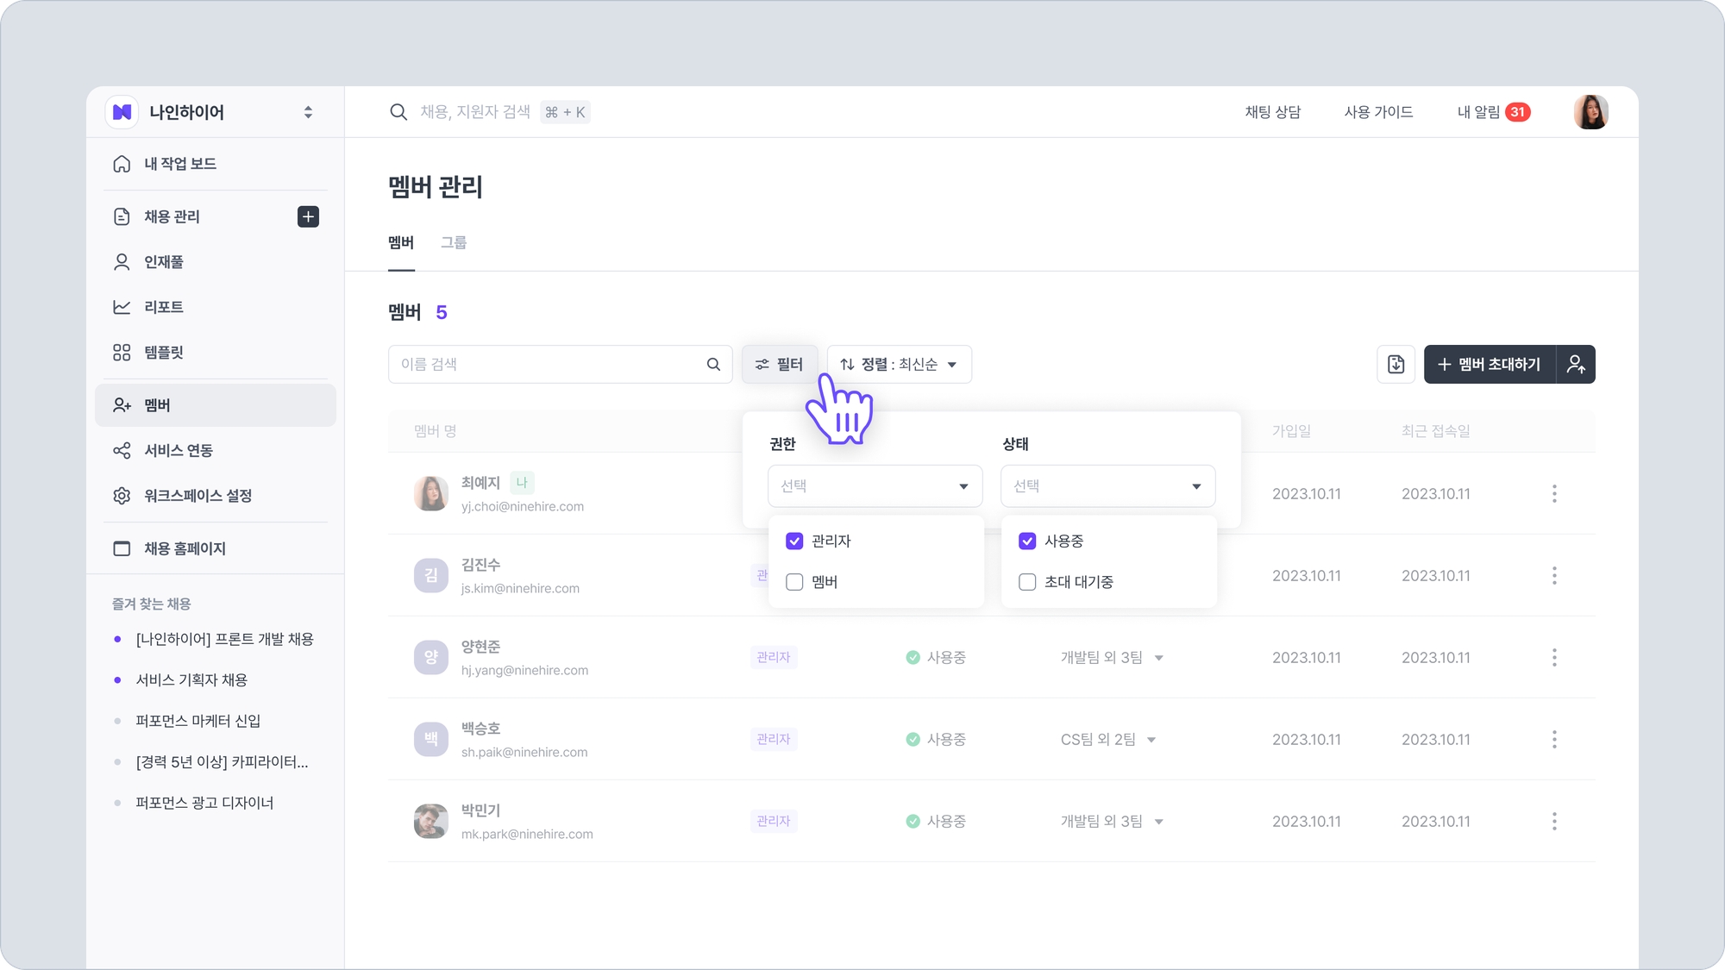Click 나 badge next to 최예지
This screenshot has height=970, width=1725.
(522, 483)
